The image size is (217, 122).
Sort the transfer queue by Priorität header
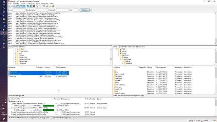[x=93, y=99]
